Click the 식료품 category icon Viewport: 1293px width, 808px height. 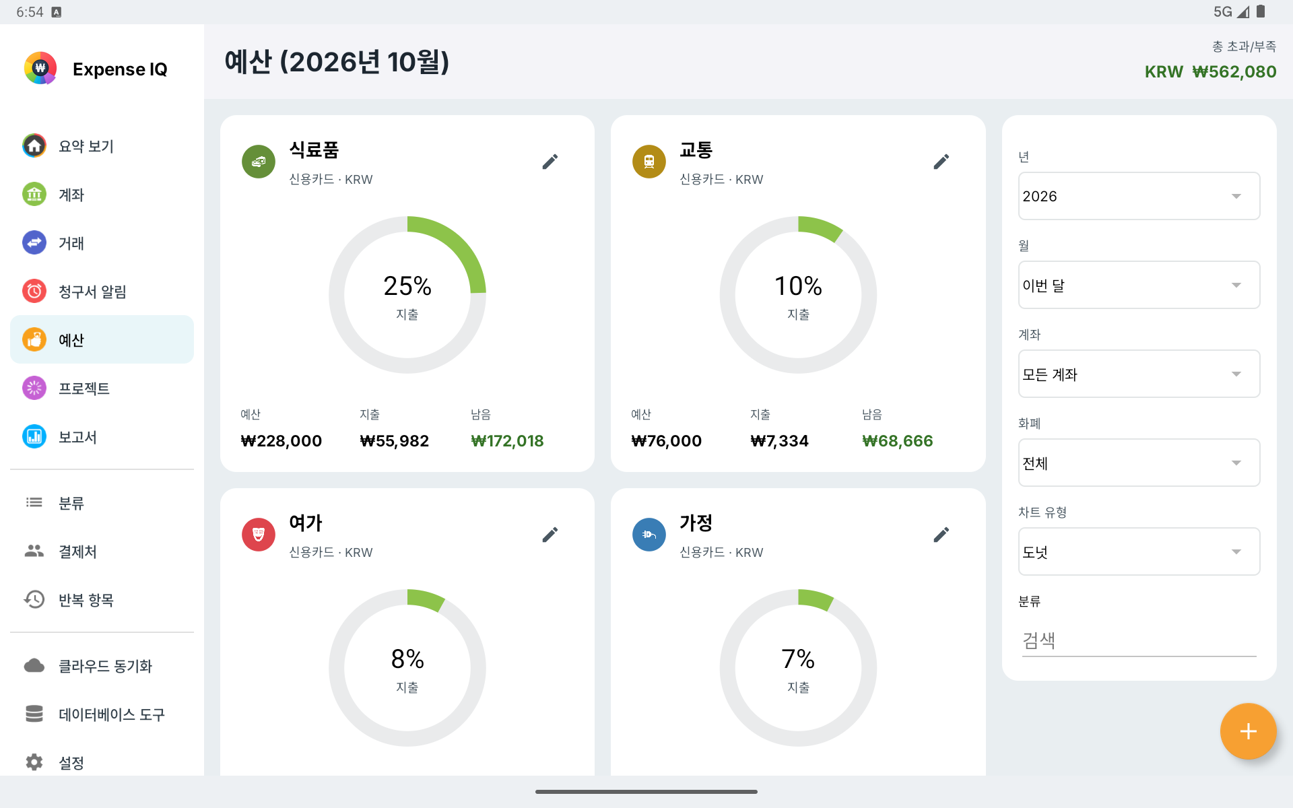click(259, 162)
